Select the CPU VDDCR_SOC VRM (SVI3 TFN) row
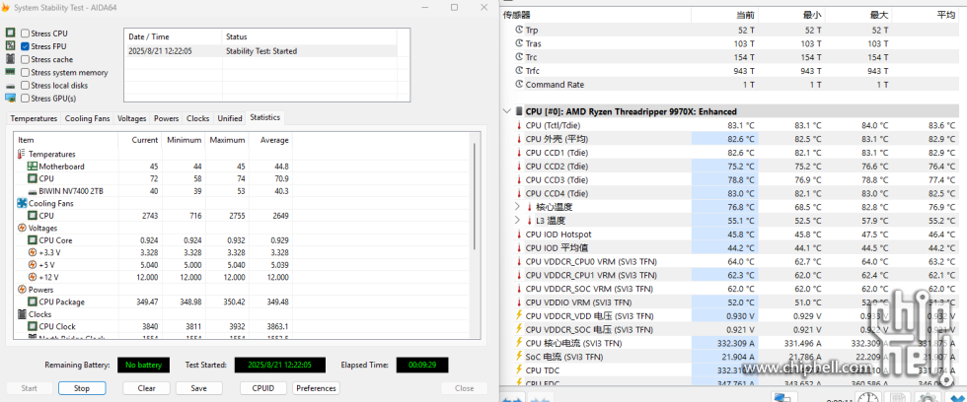The height and width of the screenshot is (402, 967). click(734, 289)
